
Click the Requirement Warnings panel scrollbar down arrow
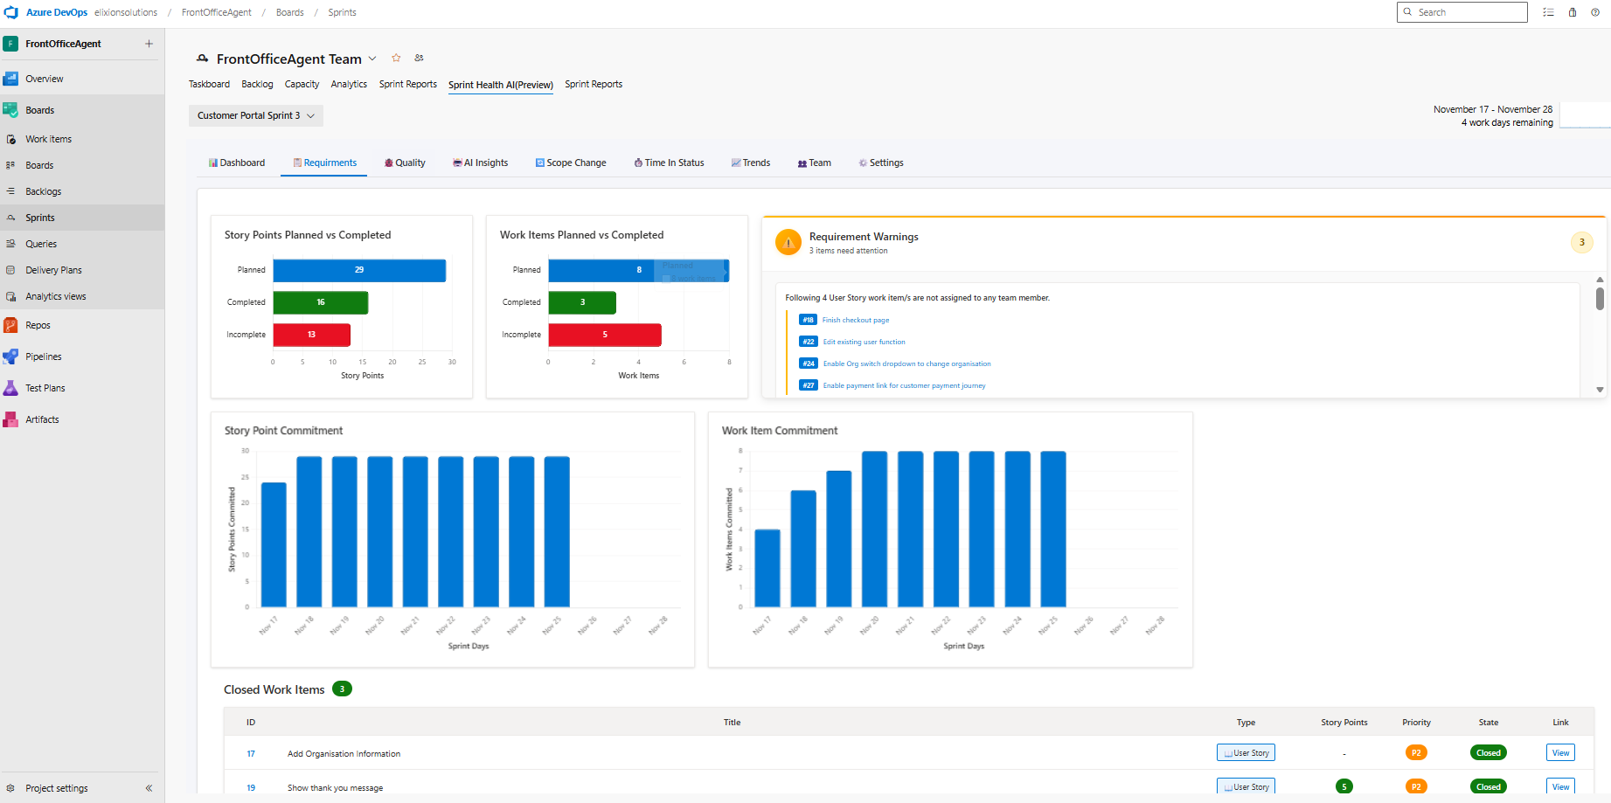coord(1600,390)
